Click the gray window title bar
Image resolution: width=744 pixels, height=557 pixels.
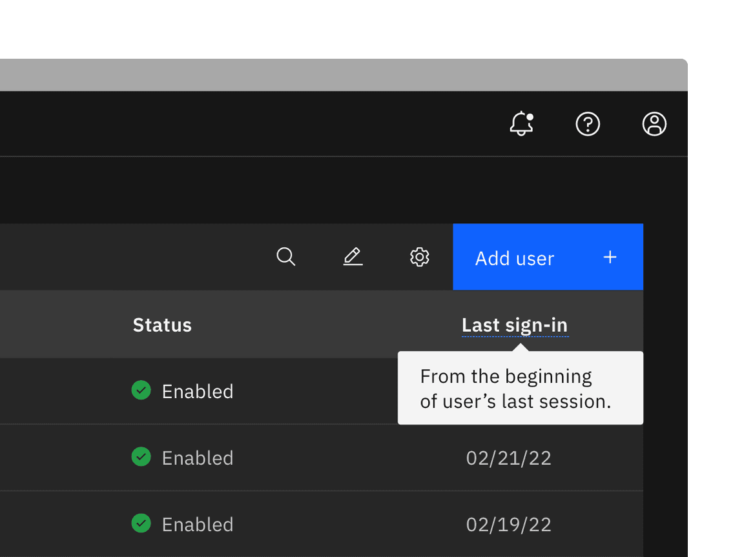342,75
